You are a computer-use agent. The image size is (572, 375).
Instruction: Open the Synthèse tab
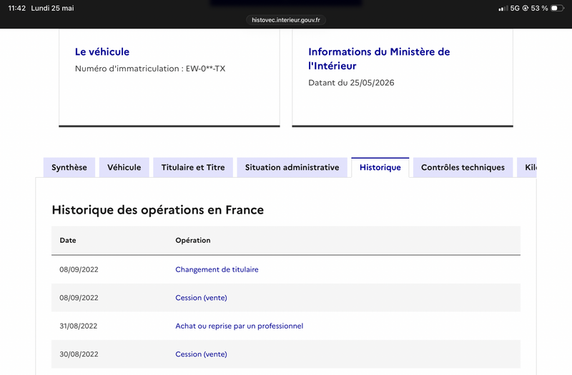coord(69,168)
